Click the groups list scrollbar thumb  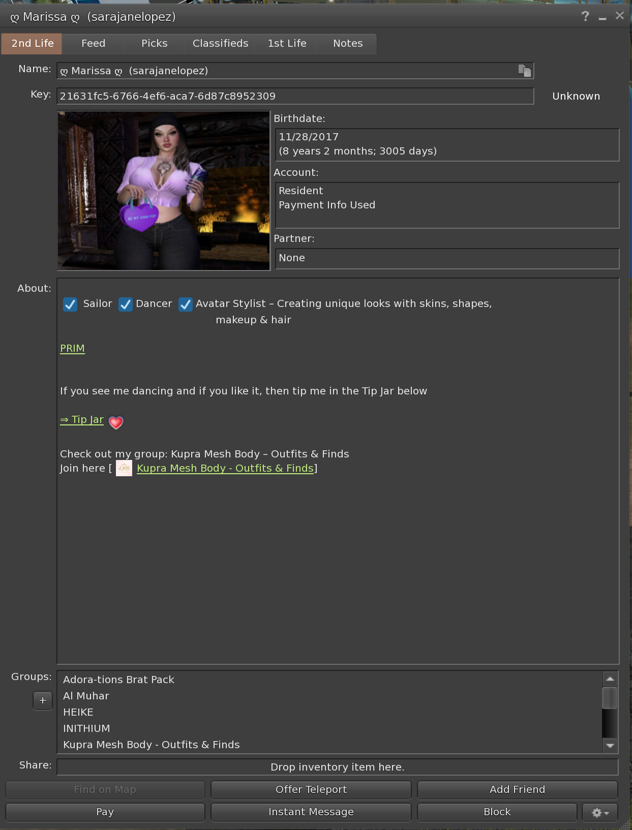coord(609,697)
